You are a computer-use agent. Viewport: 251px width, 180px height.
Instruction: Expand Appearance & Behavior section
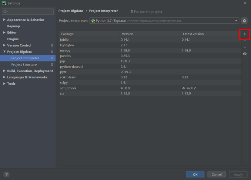pyautogui.click(x=4, y=20)
